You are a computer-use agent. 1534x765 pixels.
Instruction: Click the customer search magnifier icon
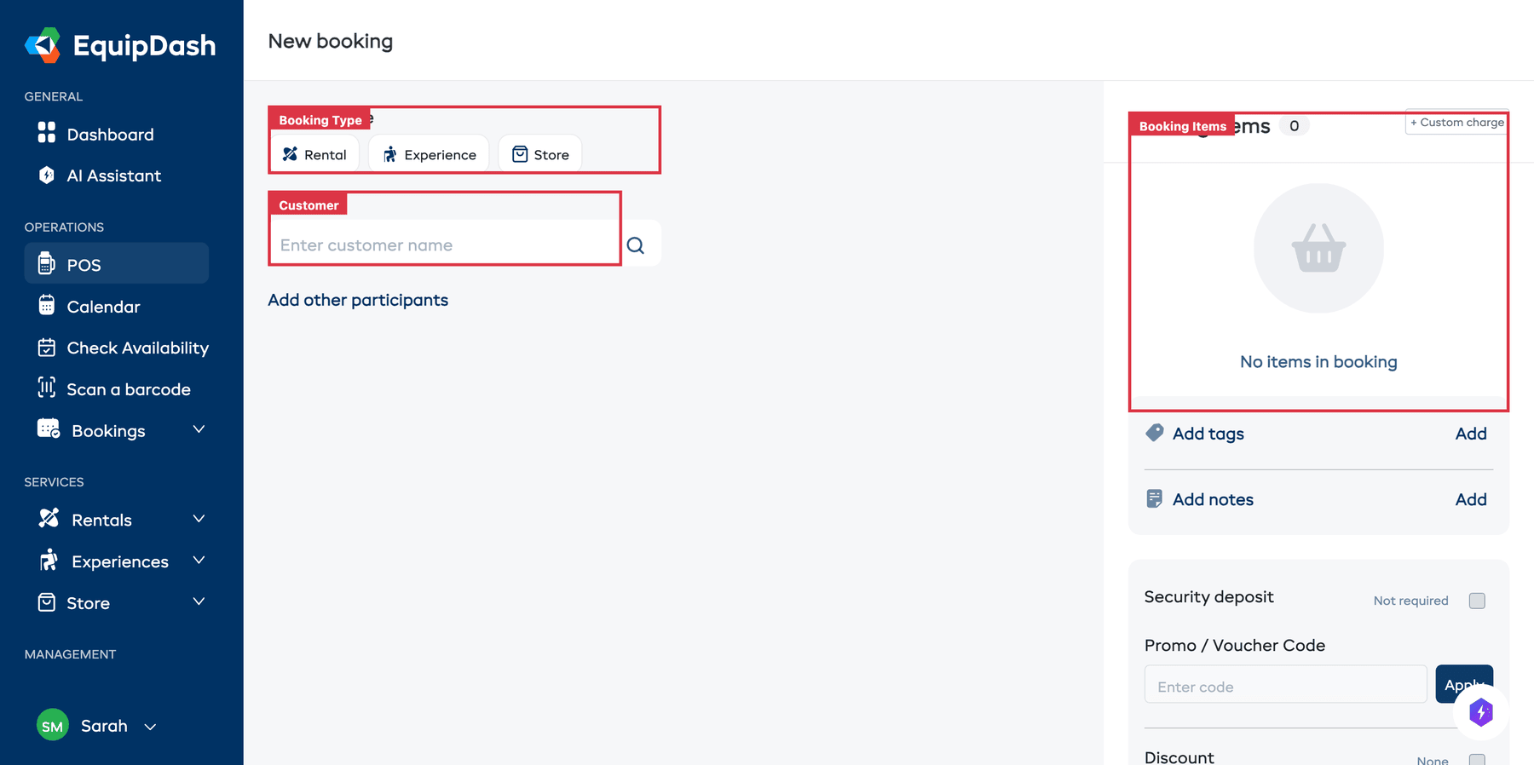(636, 245)
